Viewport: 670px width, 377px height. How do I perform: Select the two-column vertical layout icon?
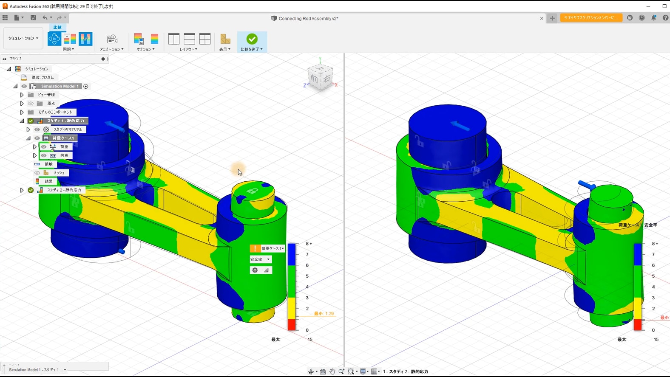coord(174,39)
